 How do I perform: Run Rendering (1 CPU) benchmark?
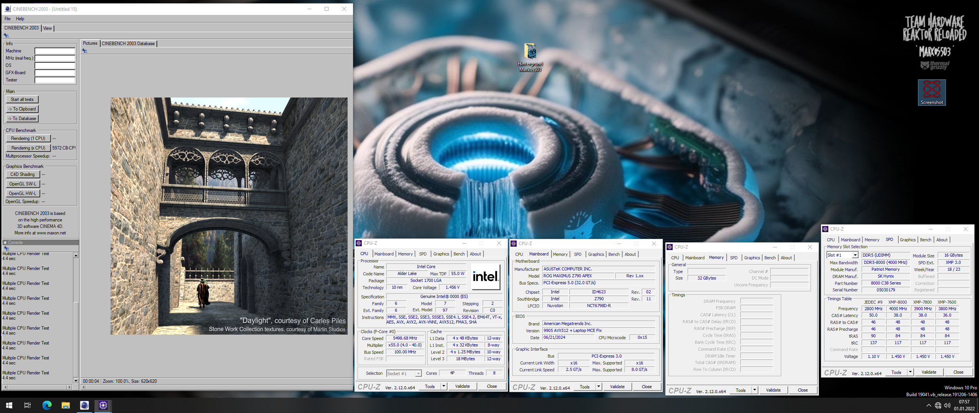coord(28,138)
